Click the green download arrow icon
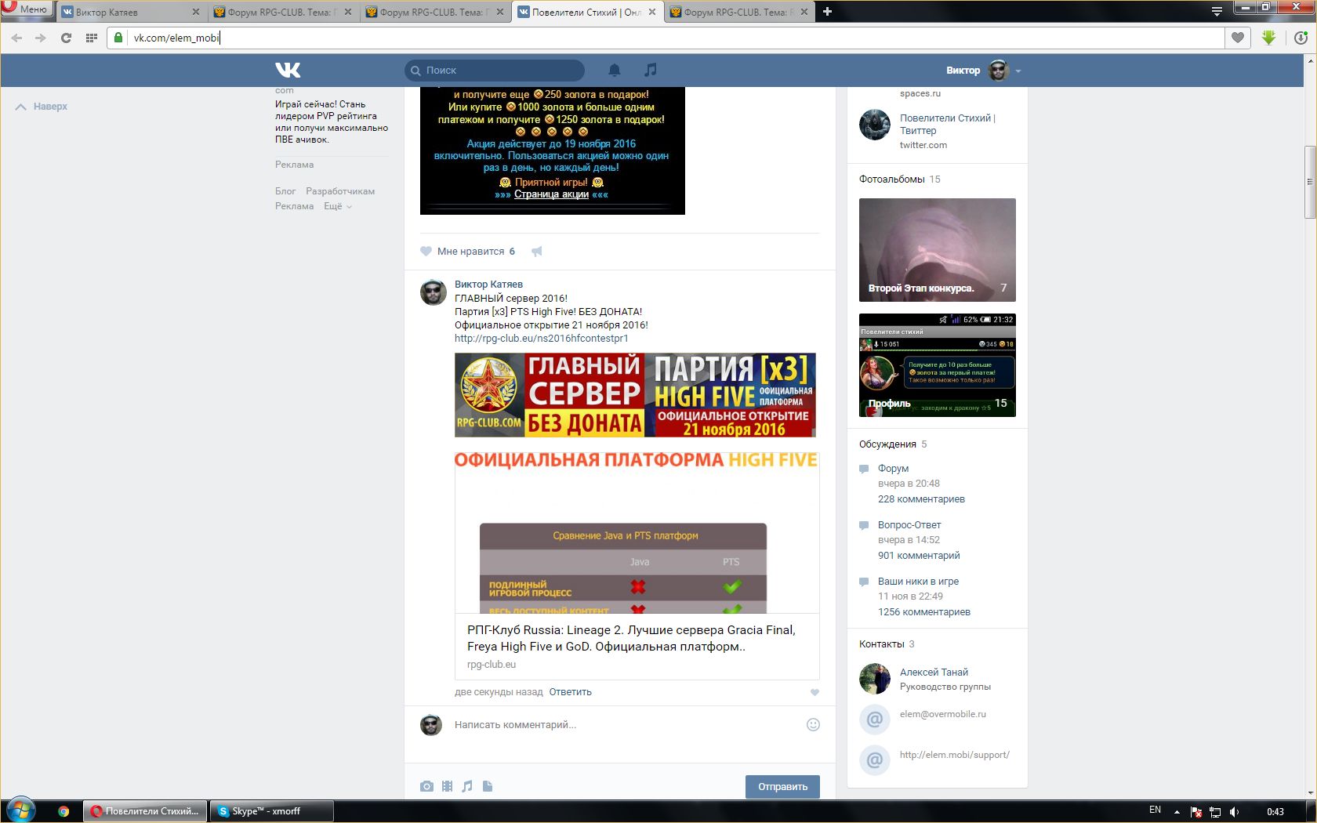 [1269, 38]
